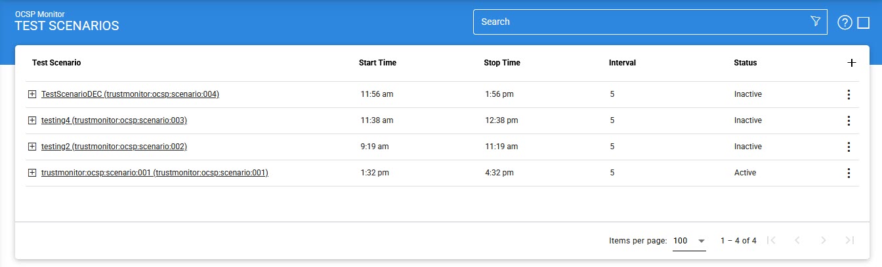
Task: Expand the testing2 scenario row
Action: pos(32,147)
